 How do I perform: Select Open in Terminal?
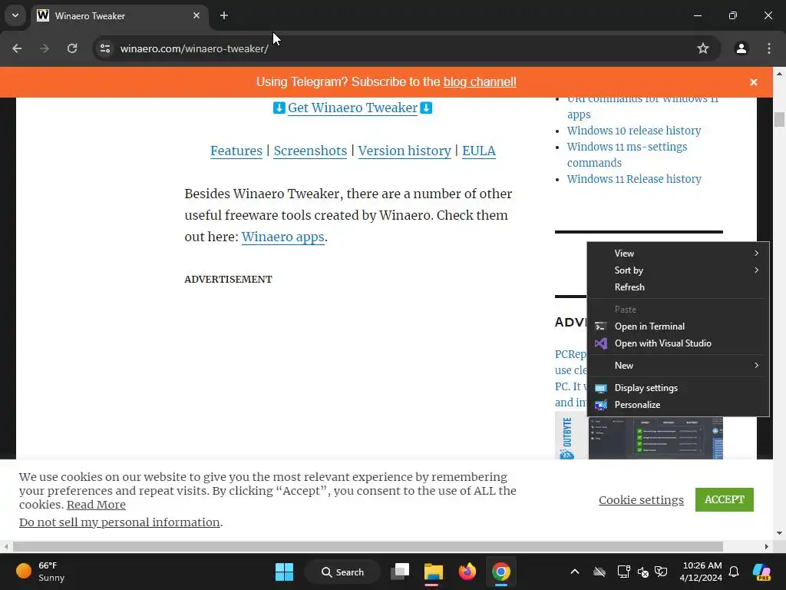678,326
